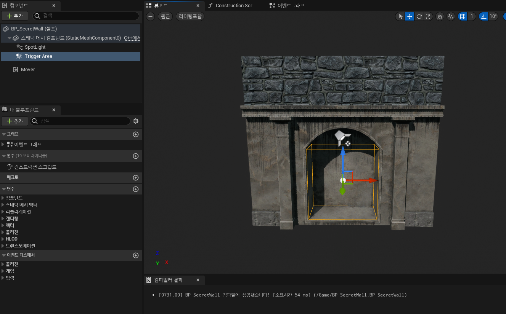Add a new macro with 매크로 plus icon
This screenshot has width=506, height=314.
135,177
